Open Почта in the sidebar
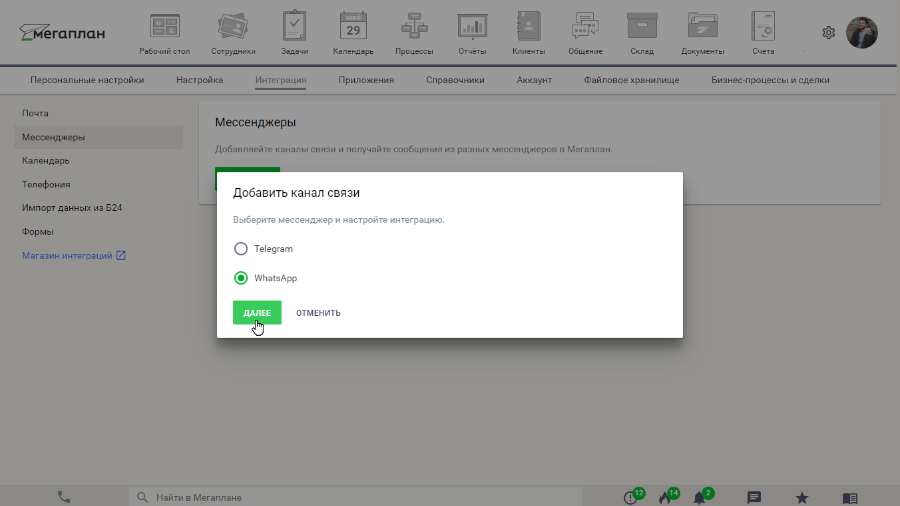This screenshot has height=506, width=900. tap(99, 114)
